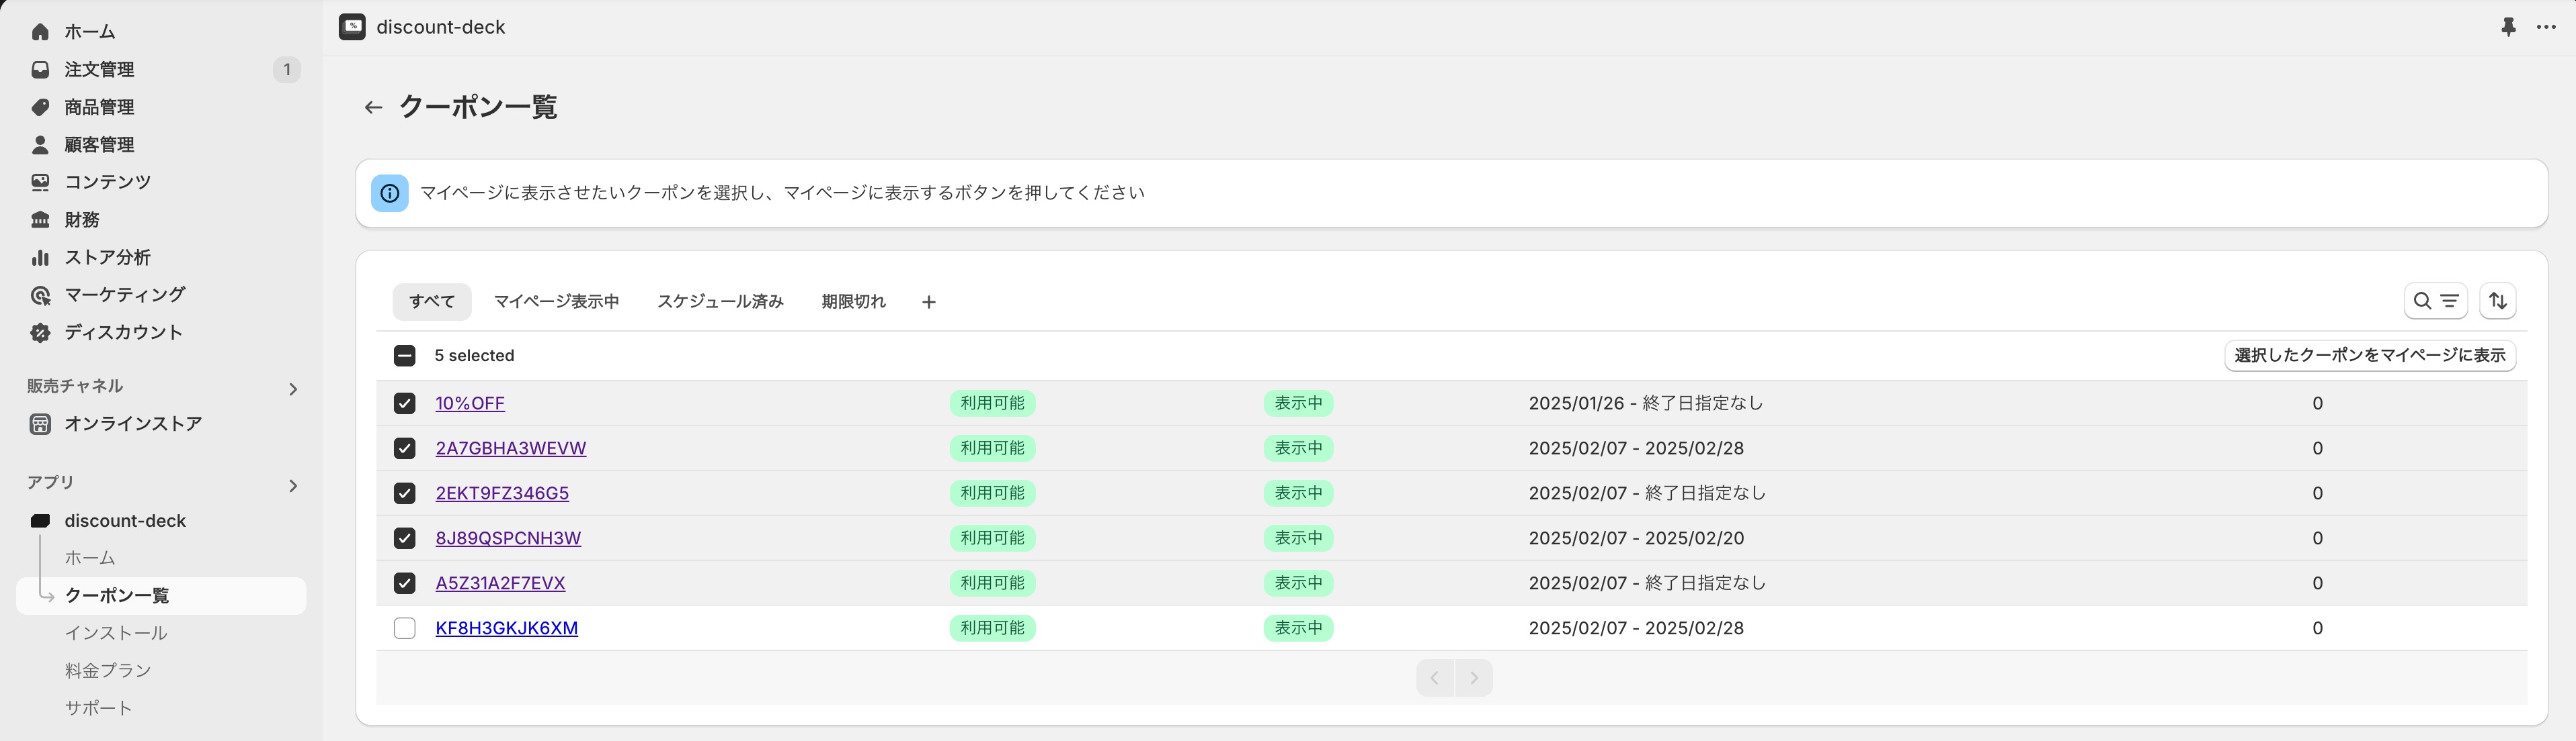Open the 2EKT9FZ346G5 coupon link
The height and width of the screenshot is (741, 2576).
click(502, 493)
